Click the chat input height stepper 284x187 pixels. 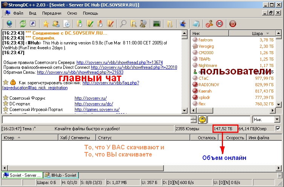pos(194,120)
